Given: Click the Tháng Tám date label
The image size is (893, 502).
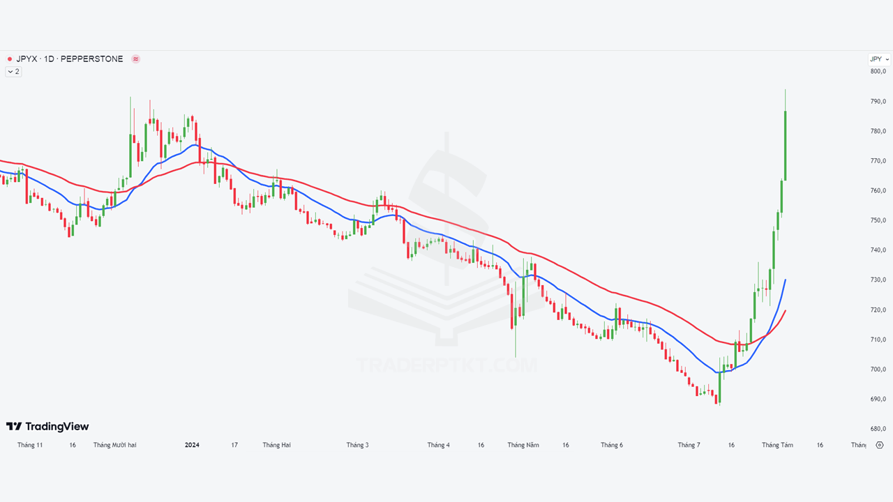Looking at the screenshot, I should pos(777,445).
